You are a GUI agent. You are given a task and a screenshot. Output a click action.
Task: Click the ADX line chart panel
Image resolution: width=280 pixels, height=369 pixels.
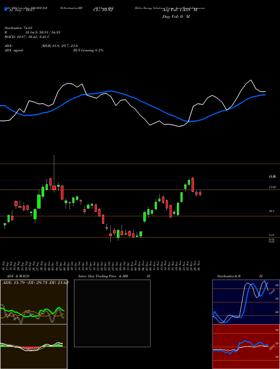(x=34, y=302)
